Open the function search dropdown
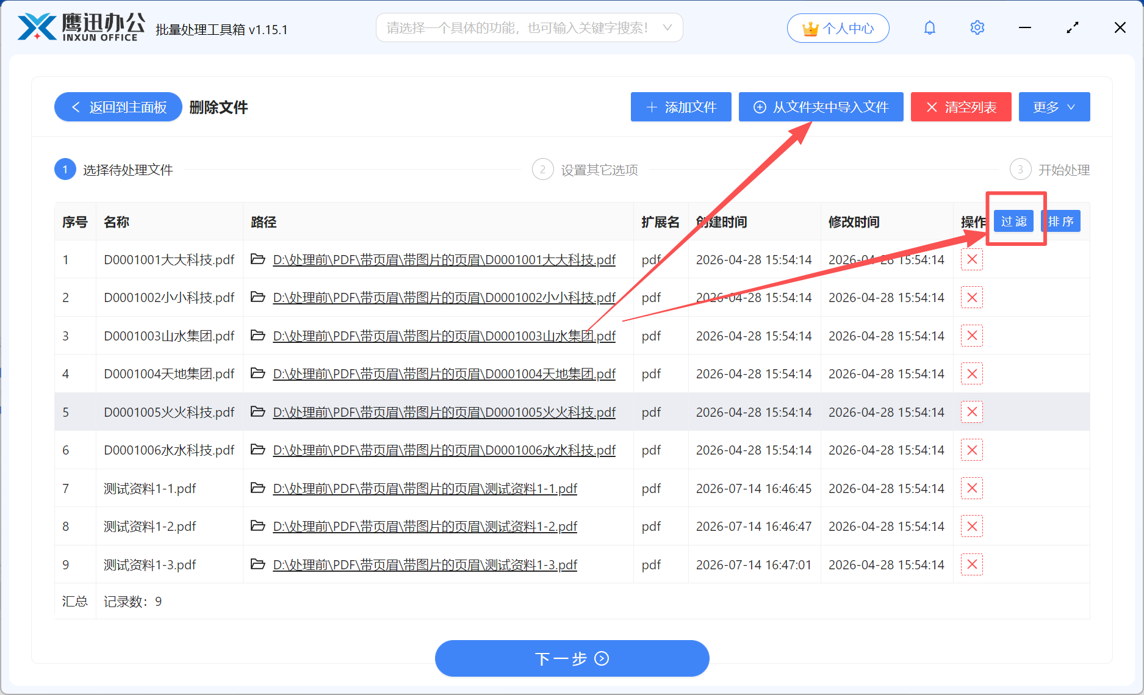This screenshot has height=695, width=1144. [x=529, y=28]
